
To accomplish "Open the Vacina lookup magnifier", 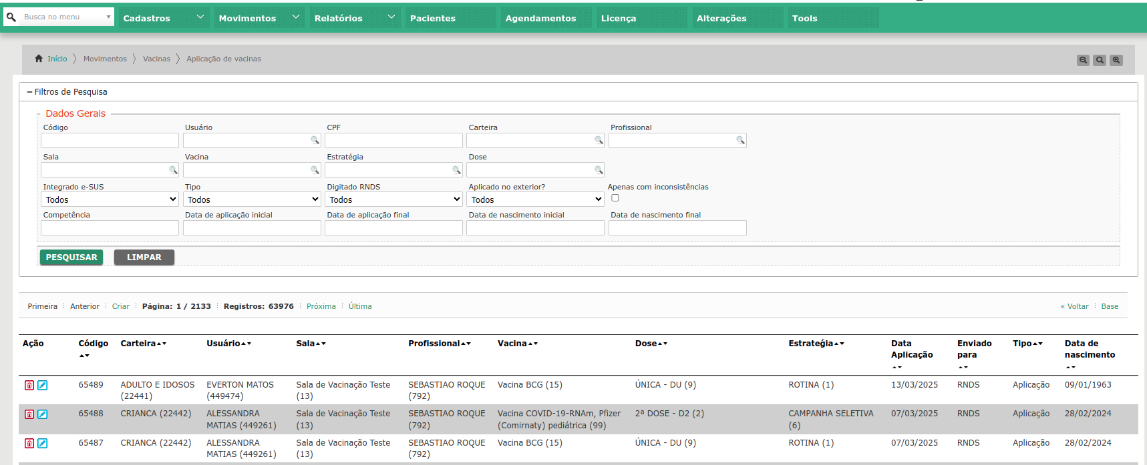I will click(x=315, y=170).
